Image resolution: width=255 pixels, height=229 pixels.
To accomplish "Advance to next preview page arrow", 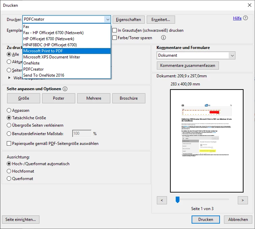I will pyautogui.click(x=243, y=200).
